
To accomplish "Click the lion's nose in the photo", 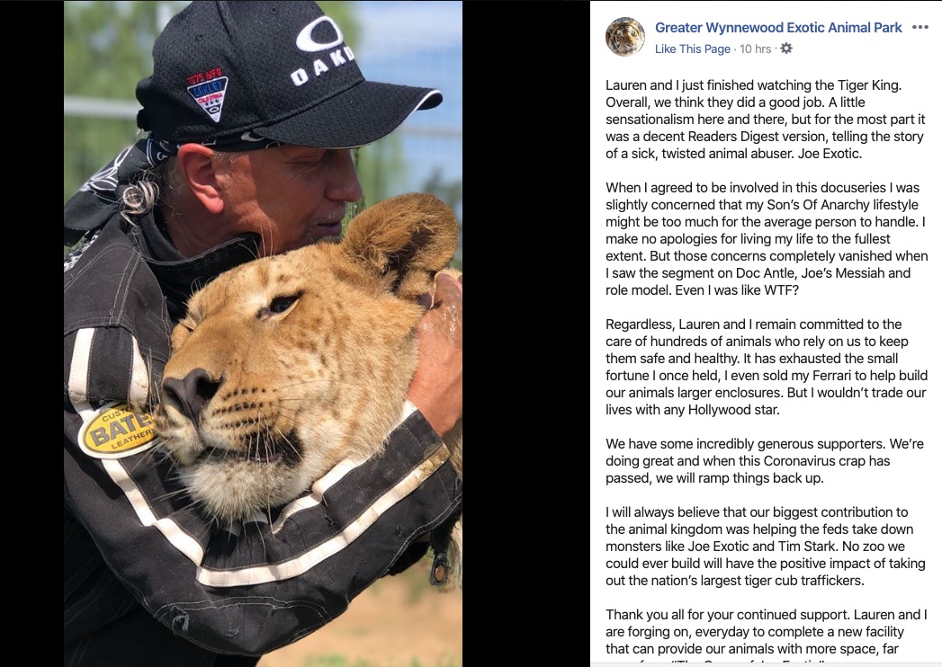I will point(191,393).
